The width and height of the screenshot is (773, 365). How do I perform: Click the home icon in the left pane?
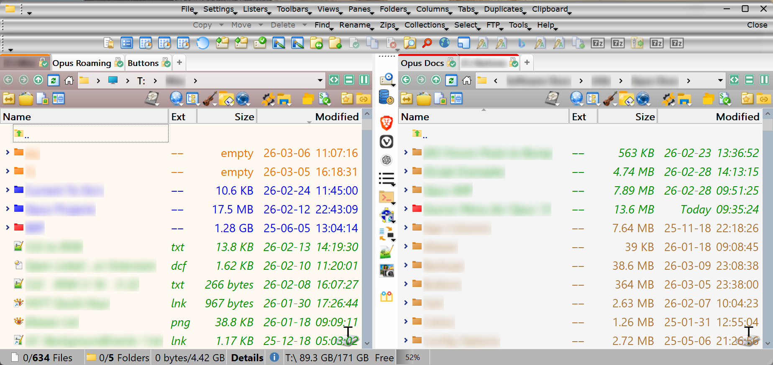coord(69,80)
